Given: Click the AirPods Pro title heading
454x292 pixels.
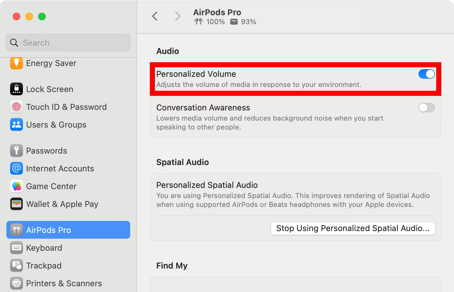Looking at the screenshot, I should click(217, 12).
